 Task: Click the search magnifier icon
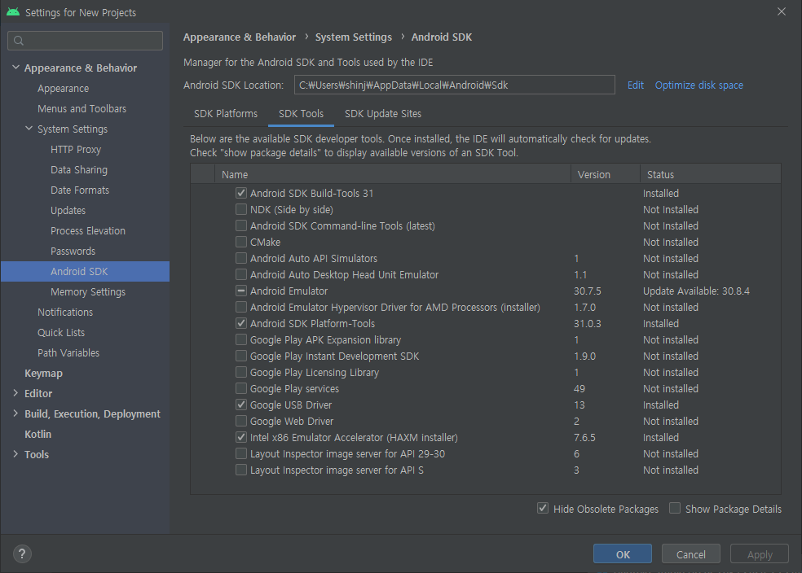tap(19, 41)
